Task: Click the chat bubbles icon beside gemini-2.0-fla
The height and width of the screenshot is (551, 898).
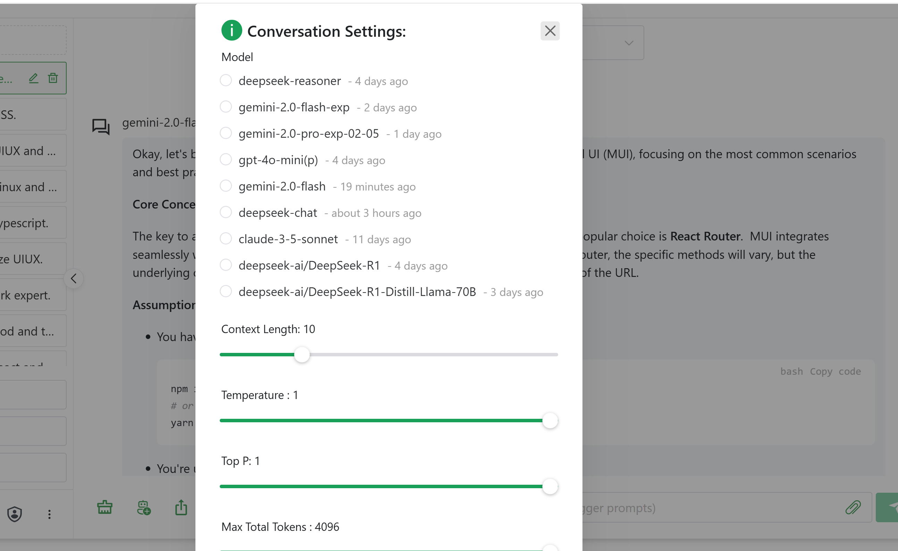Action: [x=101, y=127]
